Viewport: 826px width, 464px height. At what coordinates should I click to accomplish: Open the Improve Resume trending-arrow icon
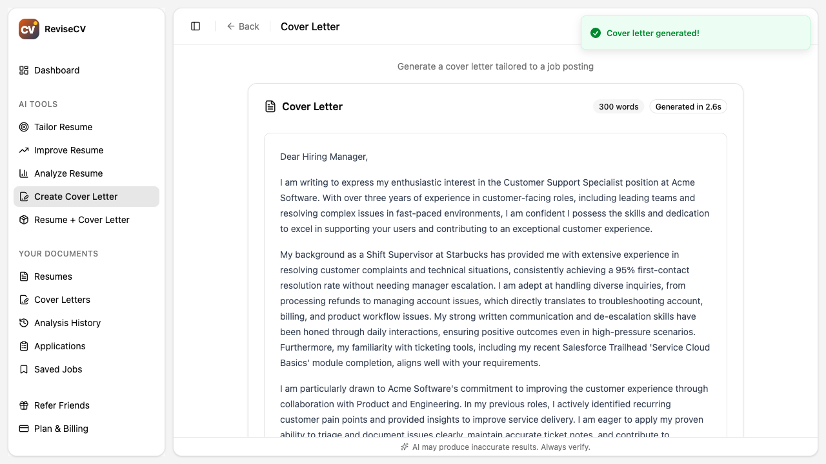click(23, 150)
